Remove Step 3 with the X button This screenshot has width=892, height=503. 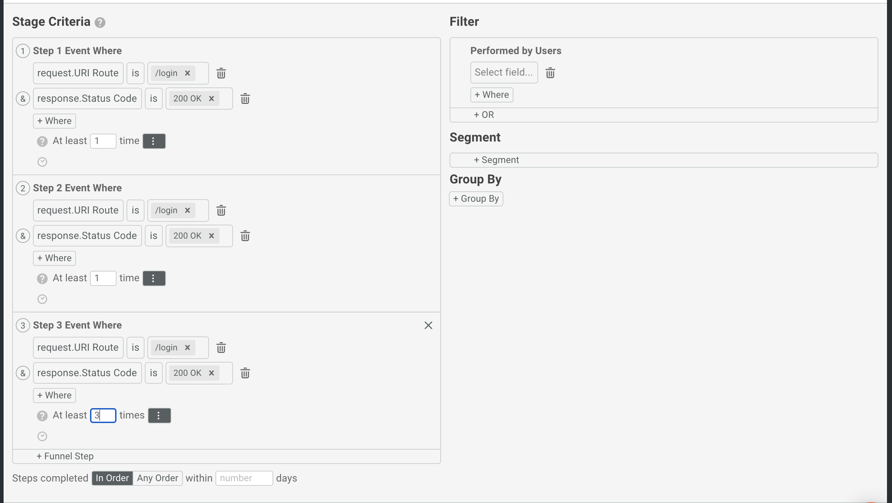click(x=428, y=325)
